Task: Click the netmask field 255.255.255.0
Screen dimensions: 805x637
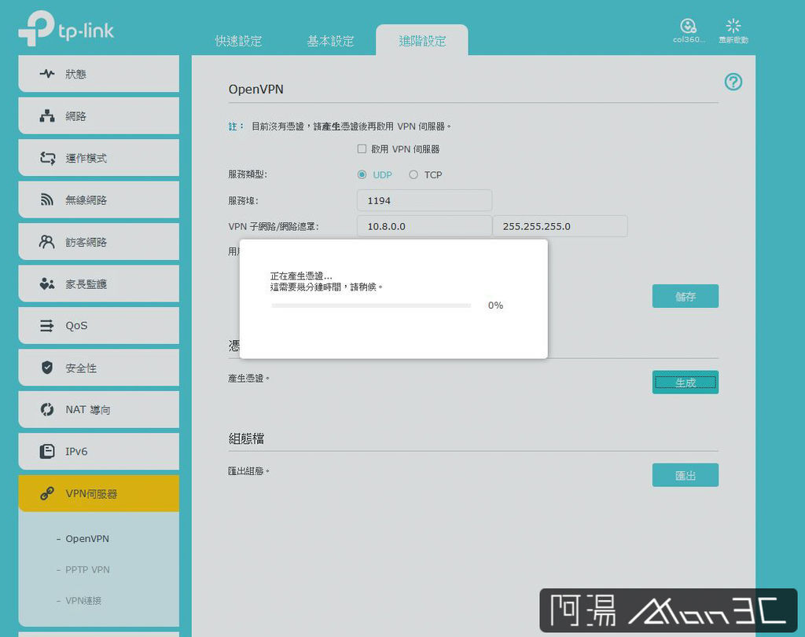Action: (x=560, y=226)
